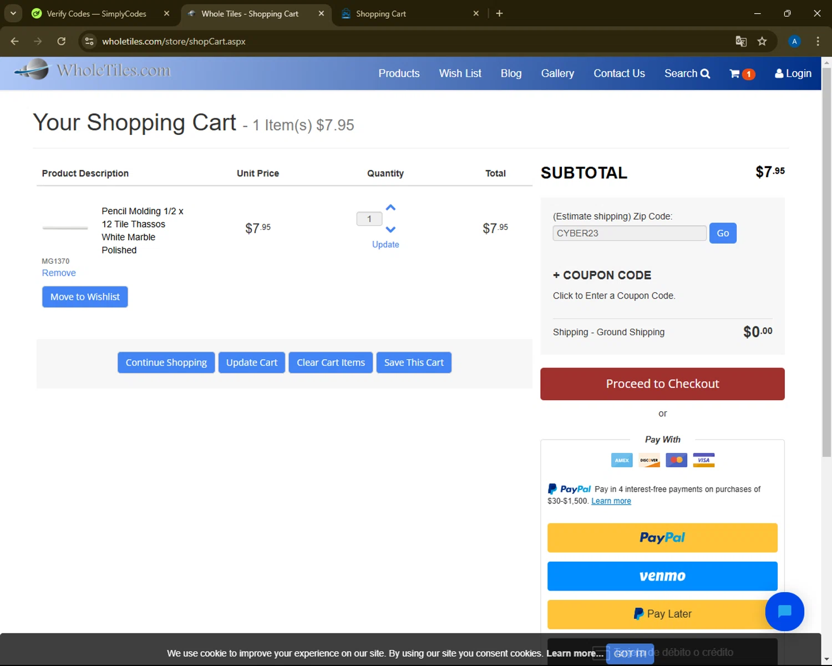The height and width of the screenshot is (666, 832).
Task: Decrease quantity with the down chevron
Action: (390, 229)
